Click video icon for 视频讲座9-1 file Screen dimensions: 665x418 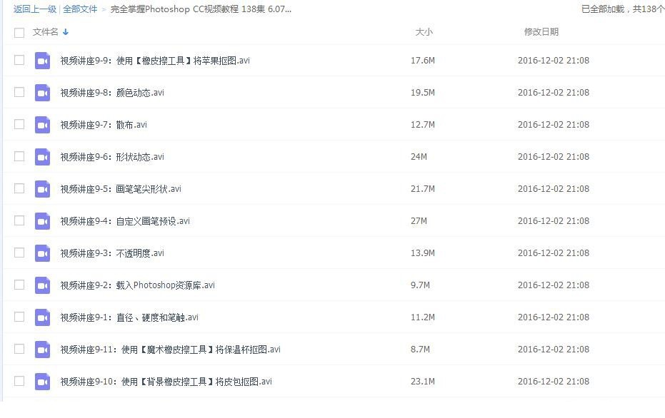[x=42, y=317]
